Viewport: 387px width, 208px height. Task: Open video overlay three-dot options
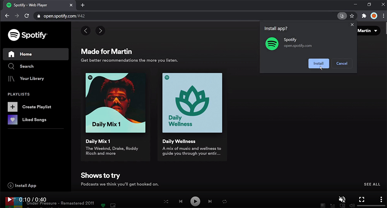tap(381, 199)
